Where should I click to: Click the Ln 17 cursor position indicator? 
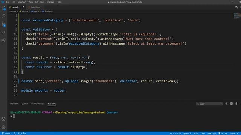point(175,133)
